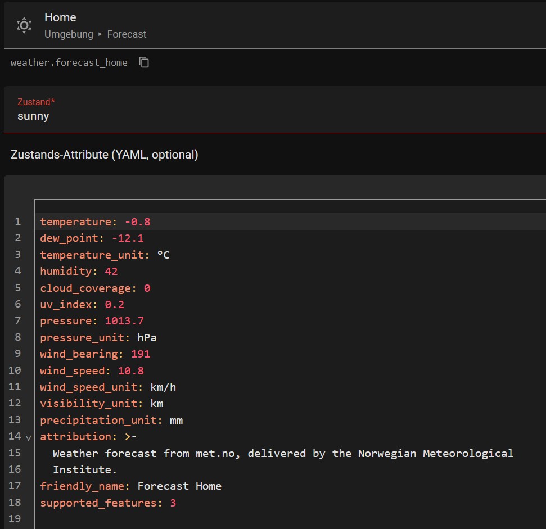This screenshot has height=529, width=546.
Task: Place cursor on temperature value -0.8
Action: tap(138, 222)
